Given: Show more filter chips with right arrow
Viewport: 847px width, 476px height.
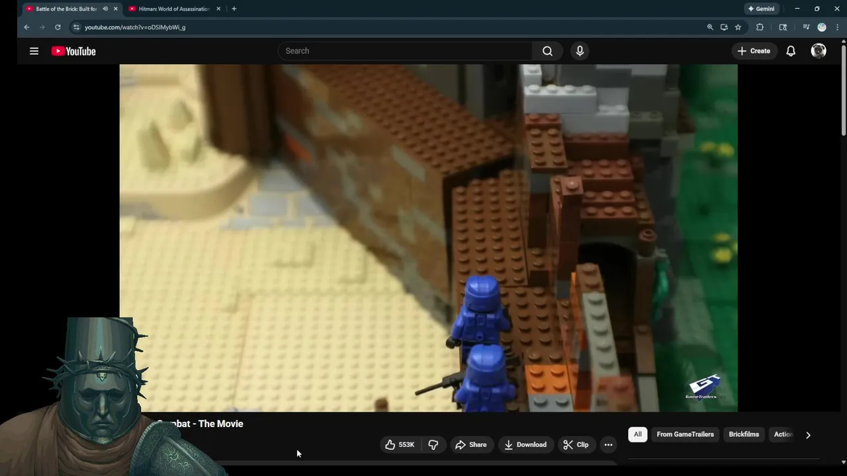Looking at the screenshot, I should (x=808, y=435).
